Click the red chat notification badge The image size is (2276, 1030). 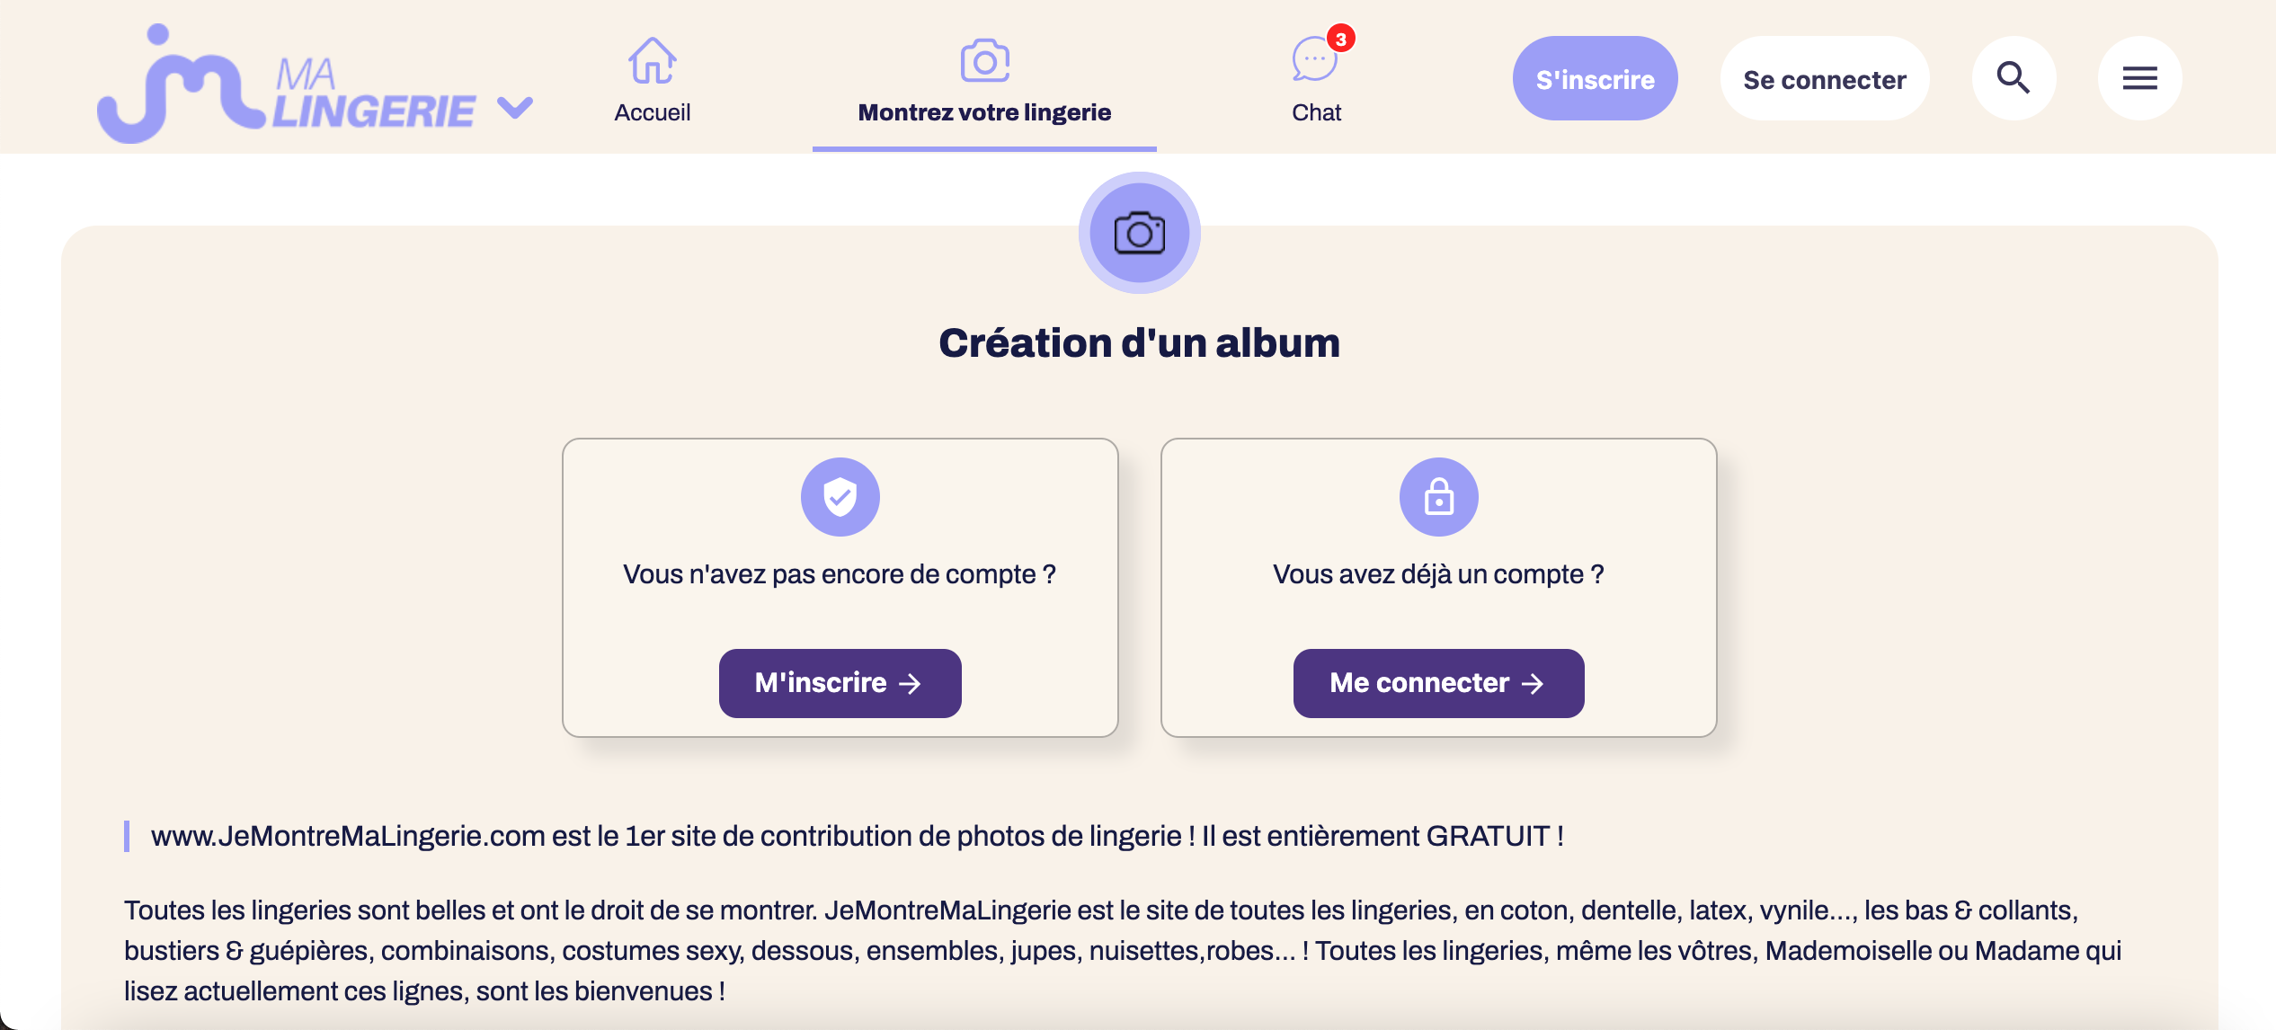tap(1341, 39)
